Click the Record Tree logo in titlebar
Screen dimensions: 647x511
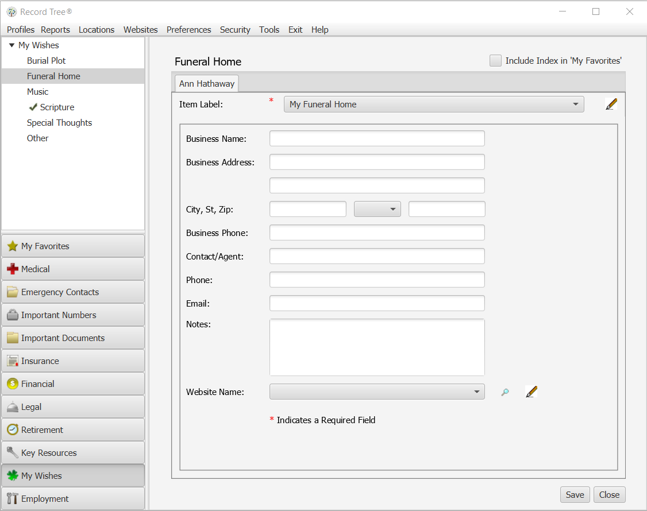tap(11, 11)
